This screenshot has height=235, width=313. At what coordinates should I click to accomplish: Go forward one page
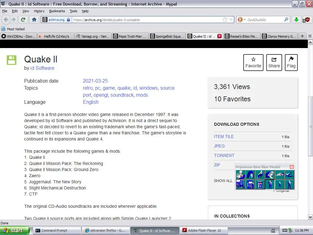(13, 20)
